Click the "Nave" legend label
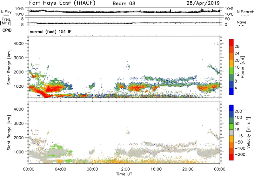Screen dimensions: 254x176 point(242,22)
